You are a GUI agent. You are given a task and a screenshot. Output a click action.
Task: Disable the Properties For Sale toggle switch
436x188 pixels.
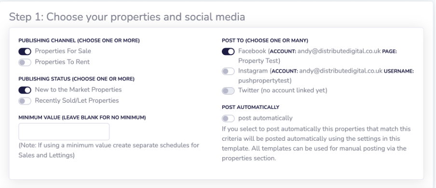[25, 52]
